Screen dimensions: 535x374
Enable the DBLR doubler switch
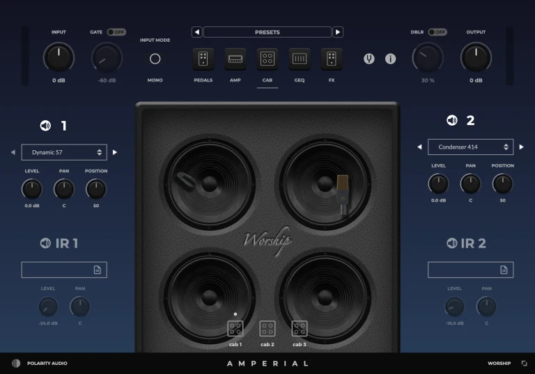click(x=437, y=32)
